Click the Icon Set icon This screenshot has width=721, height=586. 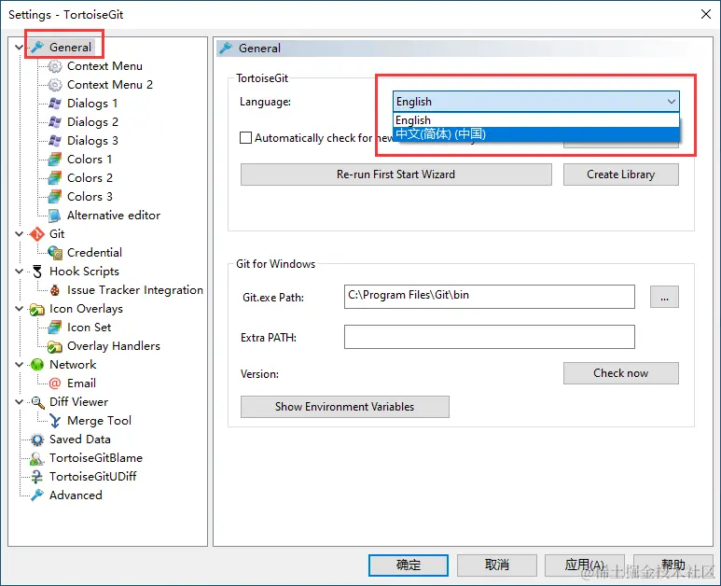click(x=55, y=328)
